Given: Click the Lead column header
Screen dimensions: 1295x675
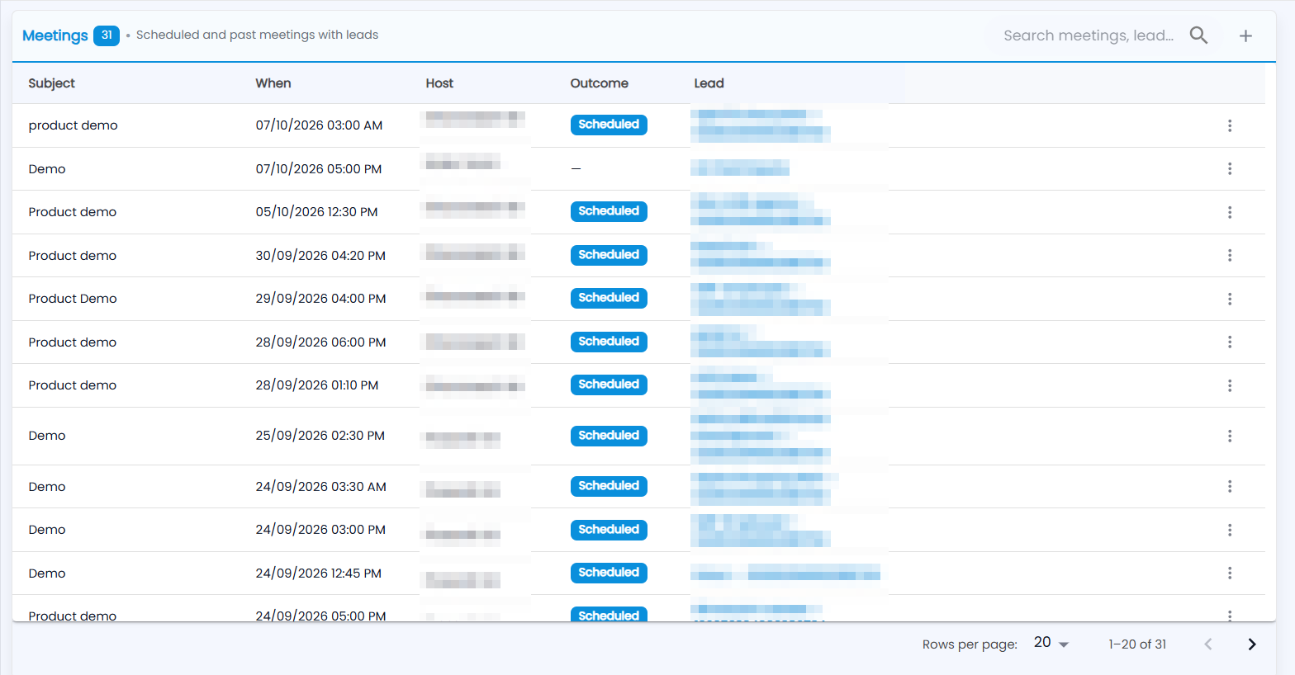Looking at the screenshot, I should click(x=709, y=83).
